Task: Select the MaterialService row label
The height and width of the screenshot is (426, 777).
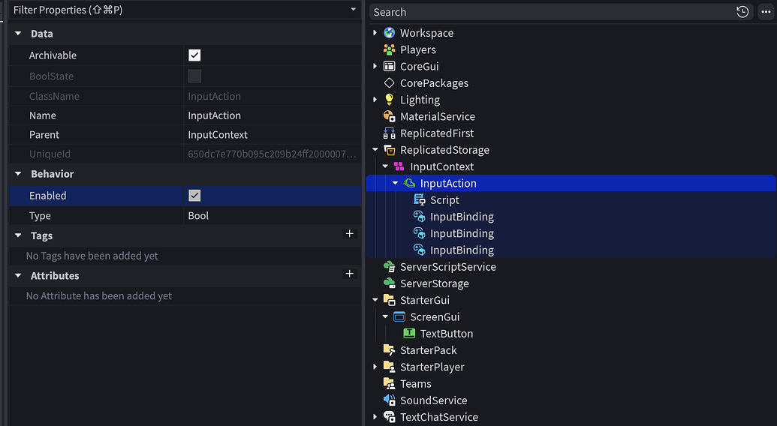Action: tap(438, 116)
